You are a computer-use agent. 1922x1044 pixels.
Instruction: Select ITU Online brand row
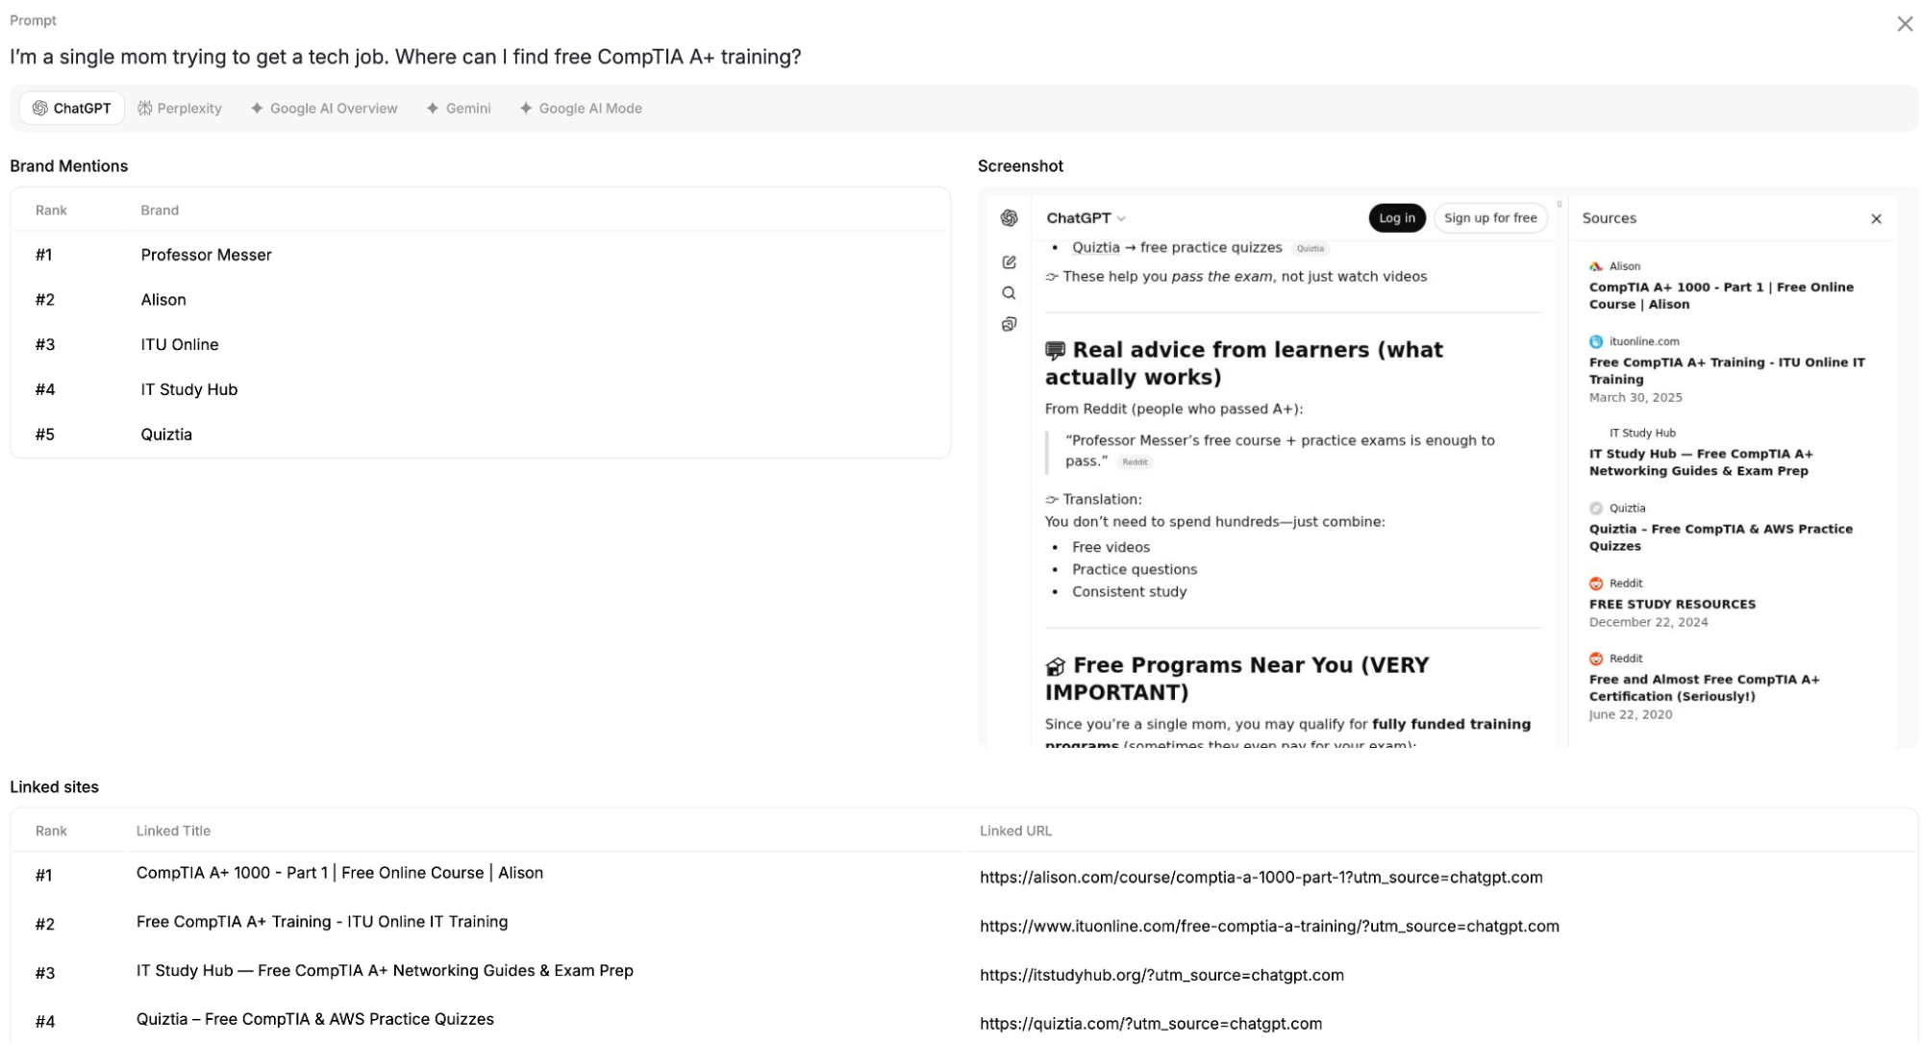click(480, 344)
